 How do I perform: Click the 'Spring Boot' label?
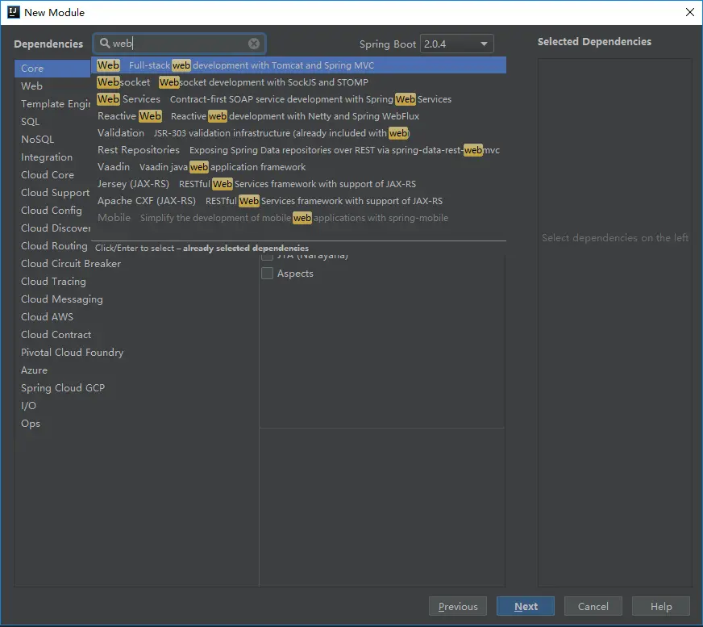[388, 44]
